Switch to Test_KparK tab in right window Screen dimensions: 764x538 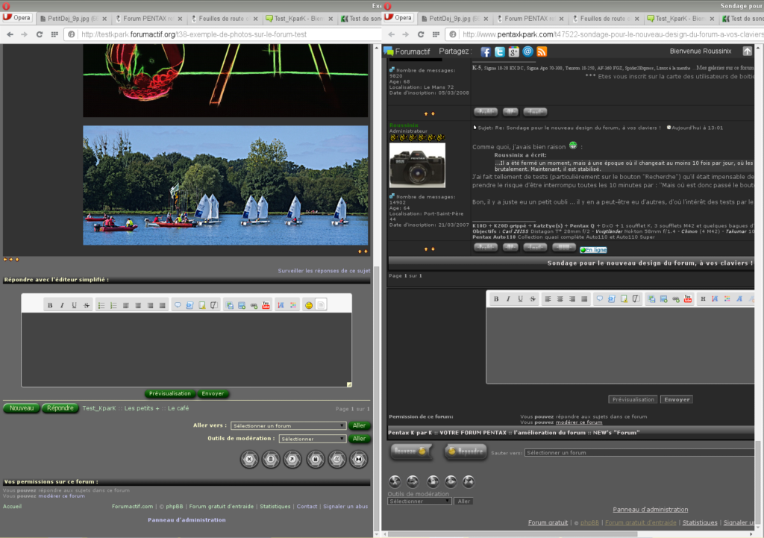click(x=680, y=19)
